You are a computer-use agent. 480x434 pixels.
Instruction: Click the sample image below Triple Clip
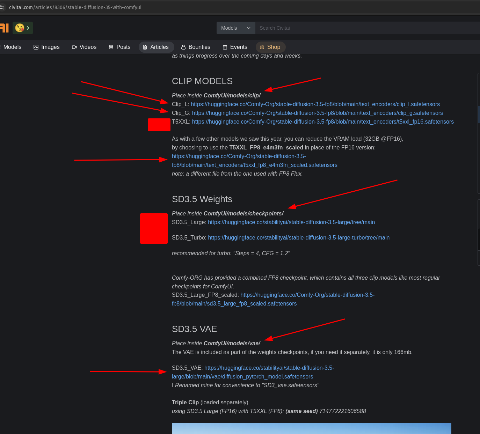tap(311, 428)
